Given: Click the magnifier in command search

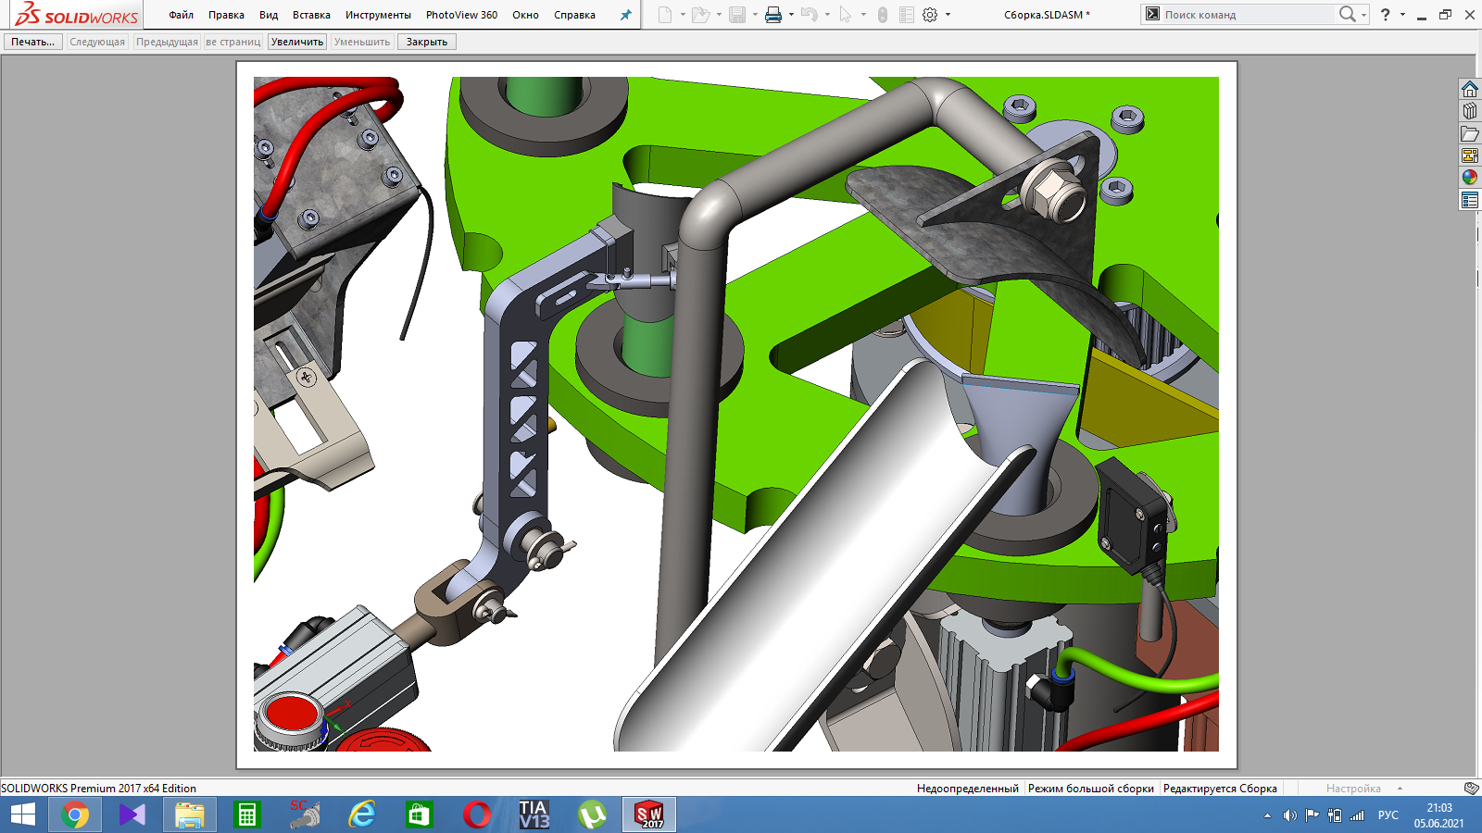Looking at the screenshot, I should (1348, 14).
